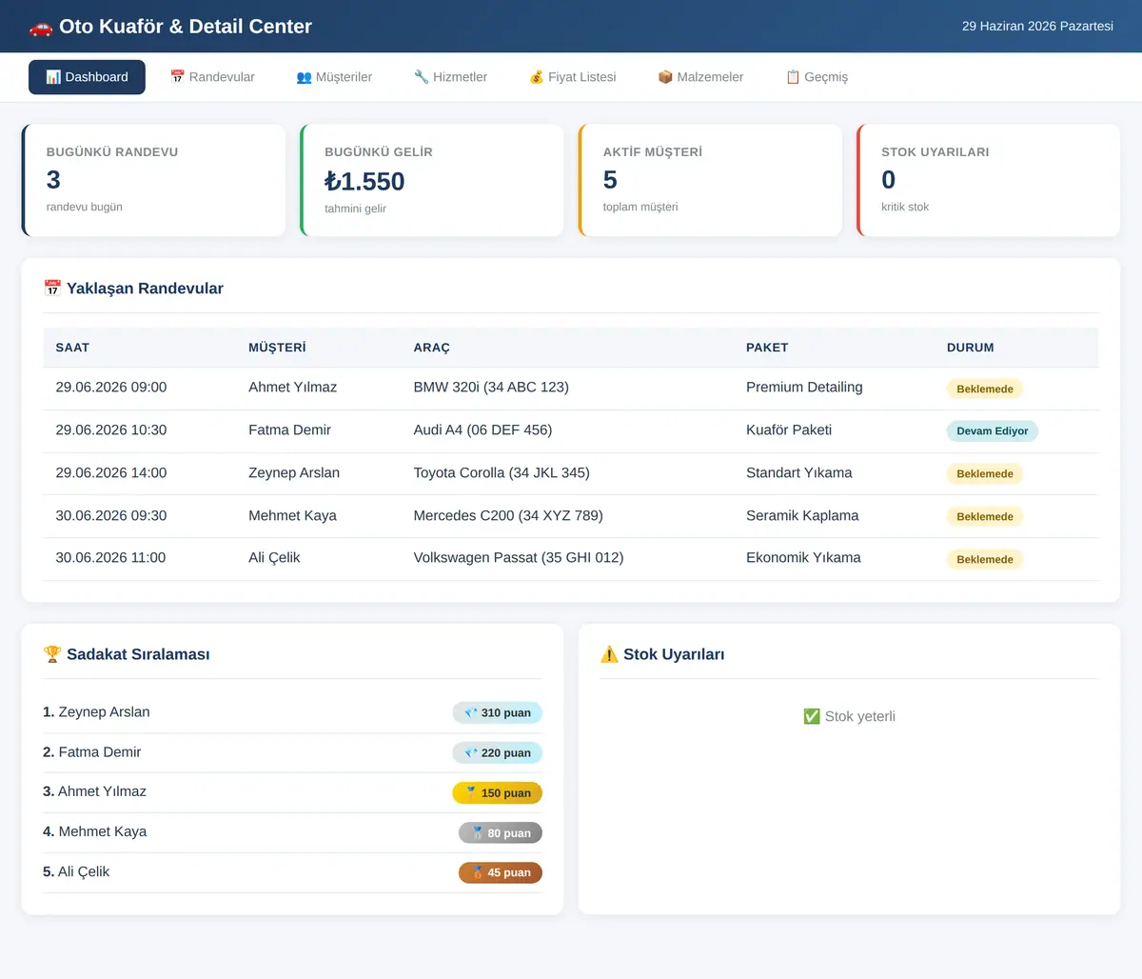Image resolution: width=1142 pixels, height=979 pixels.
Task: Click the calendar icon beside Yaklaşan Randevular
Action: tap(52, 288)
